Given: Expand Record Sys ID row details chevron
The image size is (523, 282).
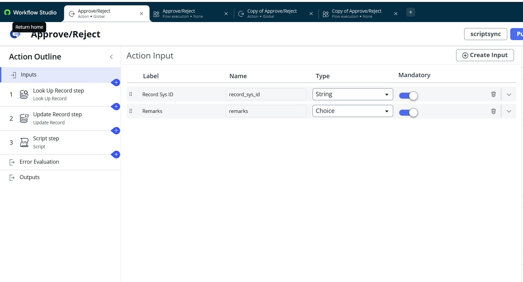Looking at the screenshot, I should pyautogui.click(x=509, y=95).
